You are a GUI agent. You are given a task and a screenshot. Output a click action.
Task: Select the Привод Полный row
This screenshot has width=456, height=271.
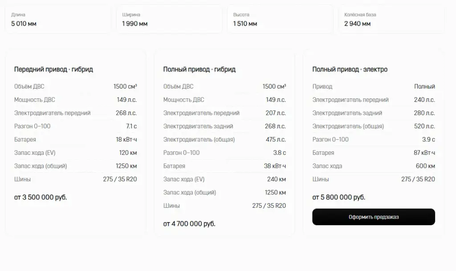374,86
